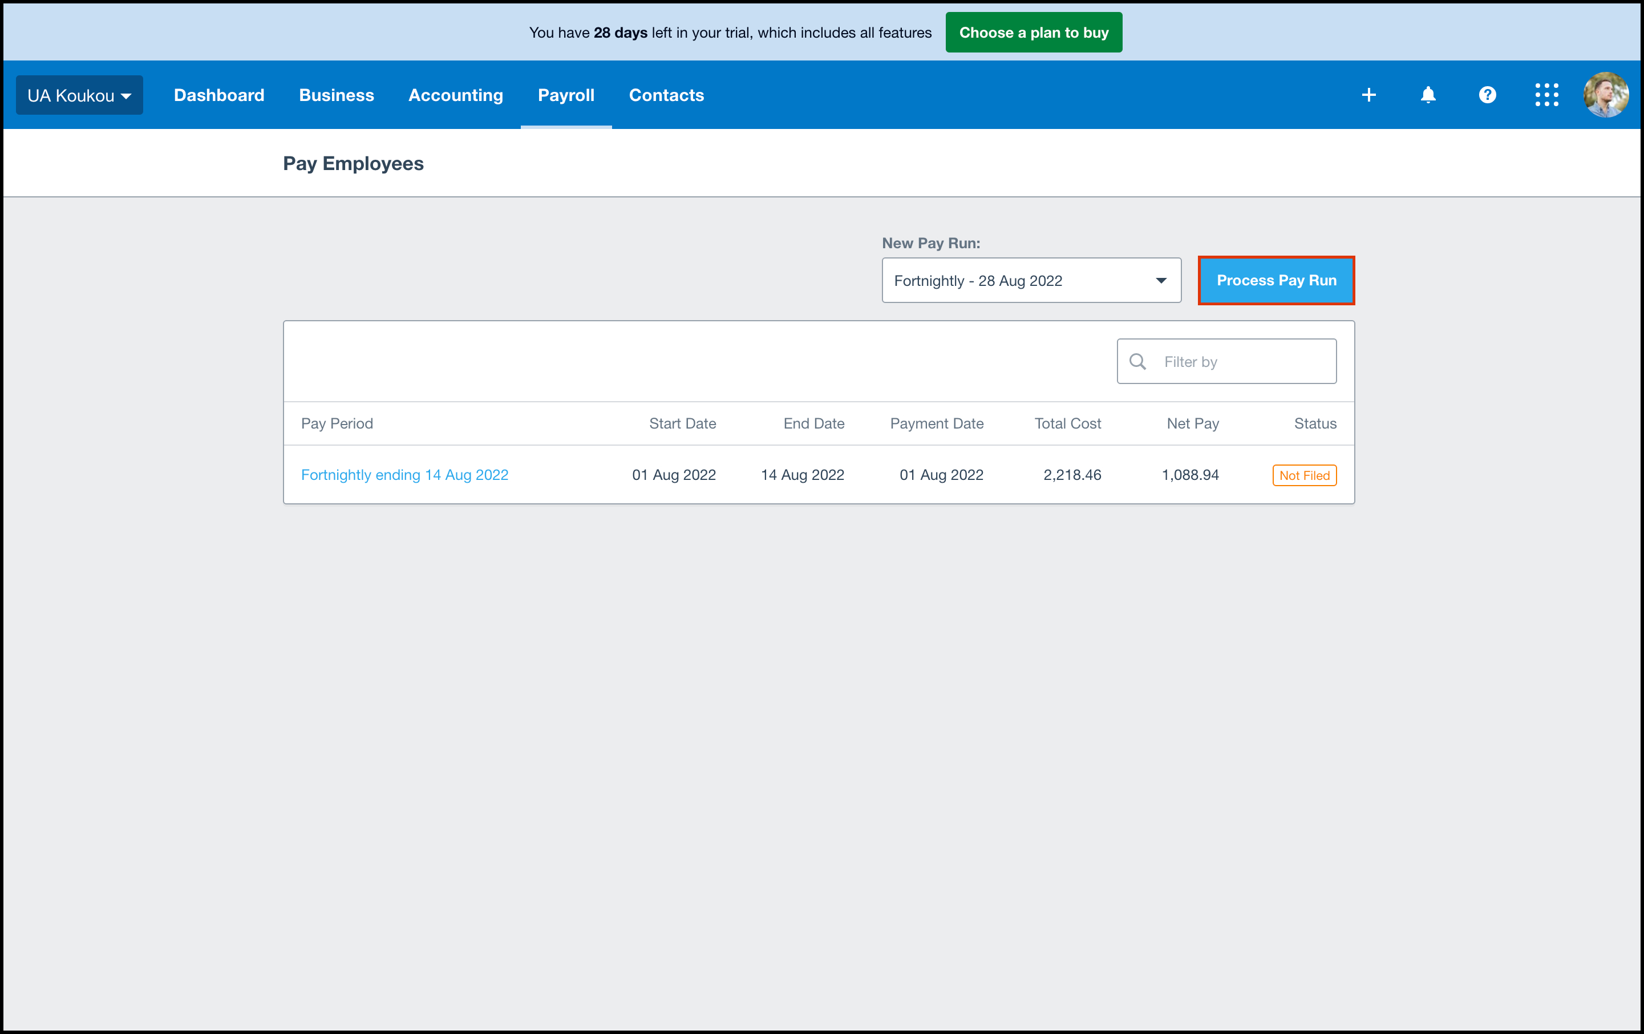Open the Contacts section
The width and height of the screenshot is (1644, 1034).
666,95
